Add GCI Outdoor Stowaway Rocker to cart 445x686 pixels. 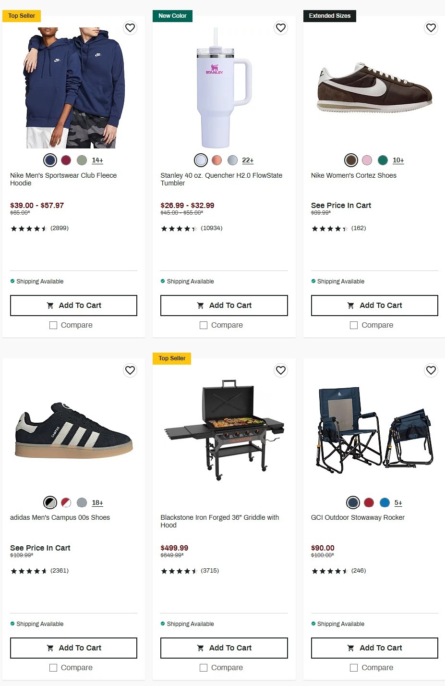[x=374, y=648]
